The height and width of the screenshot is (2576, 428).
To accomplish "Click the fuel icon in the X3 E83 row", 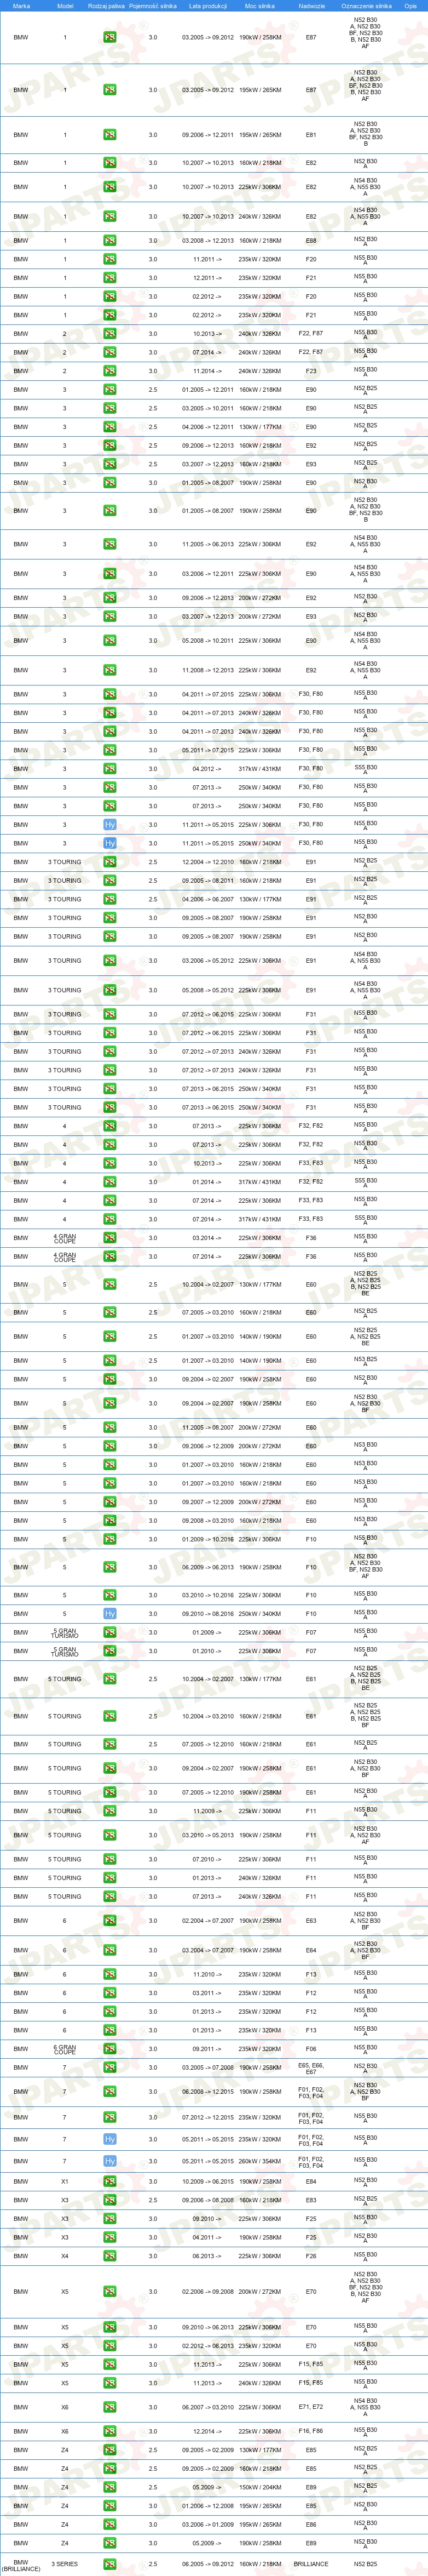I will click(110, 2200).
